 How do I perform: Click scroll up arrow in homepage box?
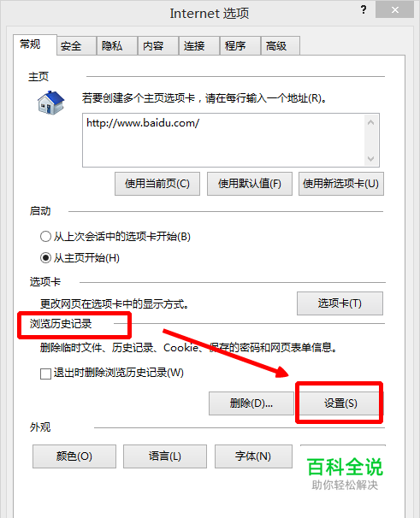(370, 122)
